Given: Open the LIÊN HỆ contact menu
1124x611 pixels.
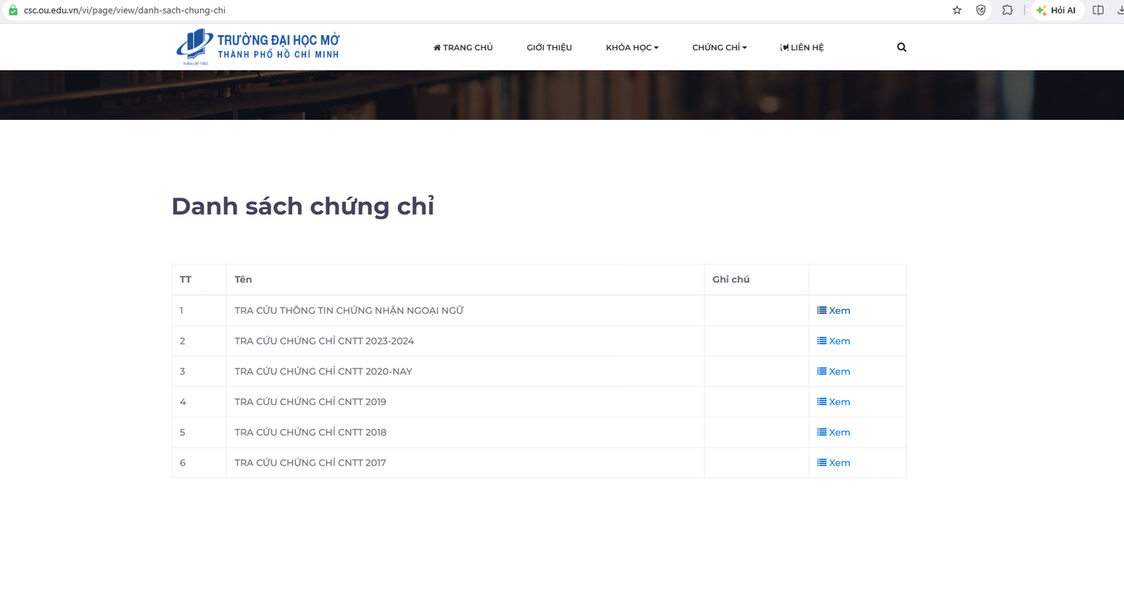Looking at the screenshot, I should (x=802, y=47).
